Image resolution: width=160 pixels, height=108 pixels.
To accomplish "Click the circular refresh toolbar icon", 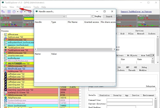I will (14, 12).
